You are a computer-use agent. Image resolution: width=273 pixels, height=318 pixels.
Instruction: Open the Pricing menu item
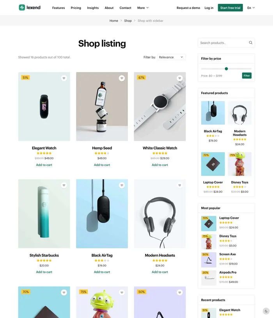tap(76, 8)
